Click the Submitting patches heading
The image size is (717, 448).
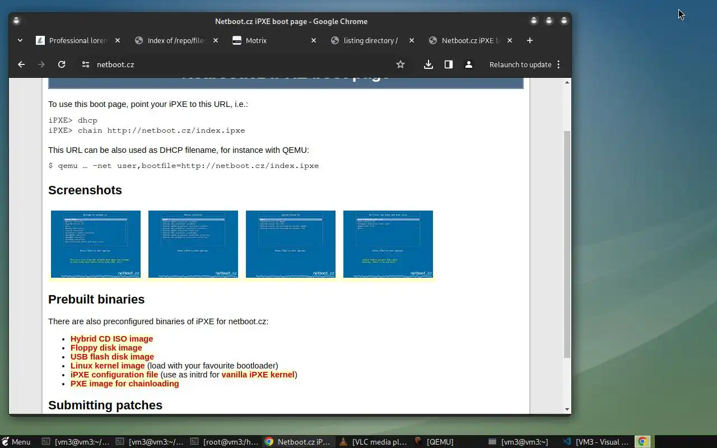105,405
